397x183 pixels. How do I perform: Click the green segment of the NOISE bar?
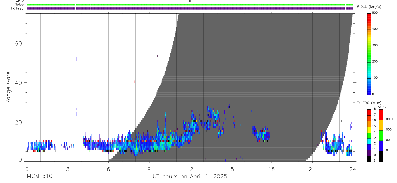pos(381,136)
